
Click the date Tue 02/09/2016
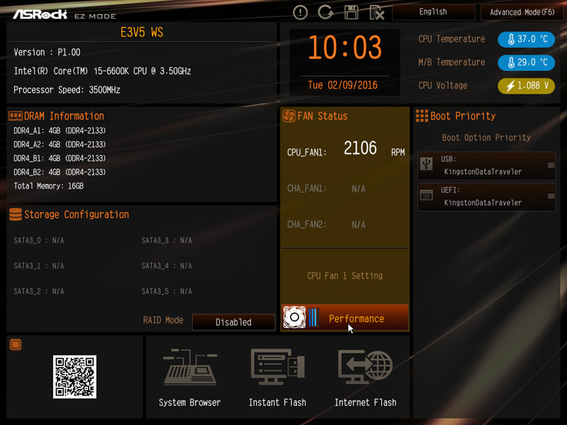(343, 85)
